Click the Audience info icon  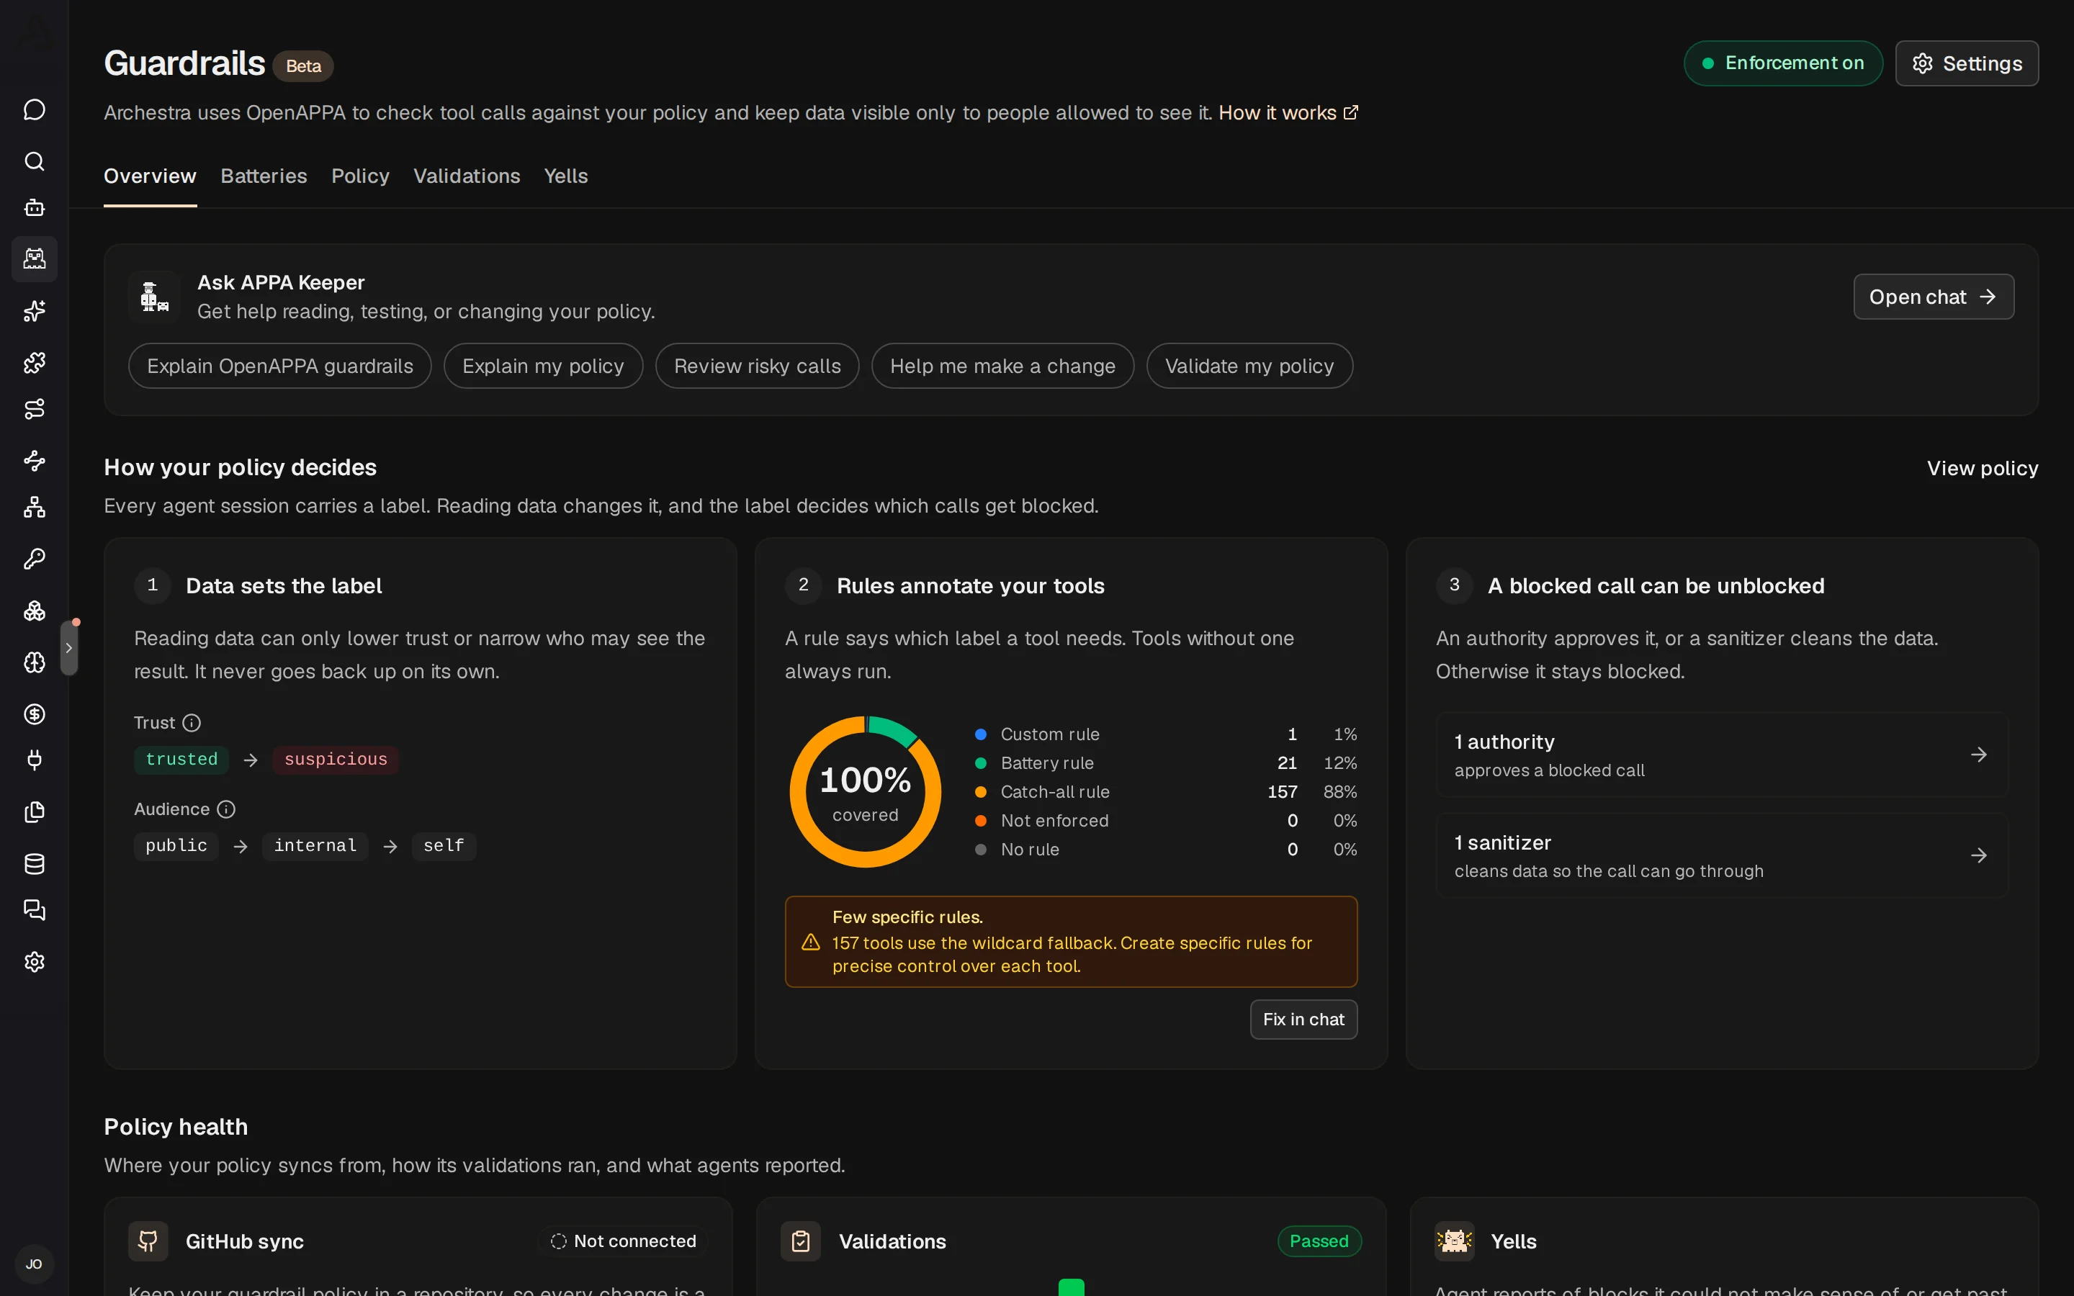[226, 809]
